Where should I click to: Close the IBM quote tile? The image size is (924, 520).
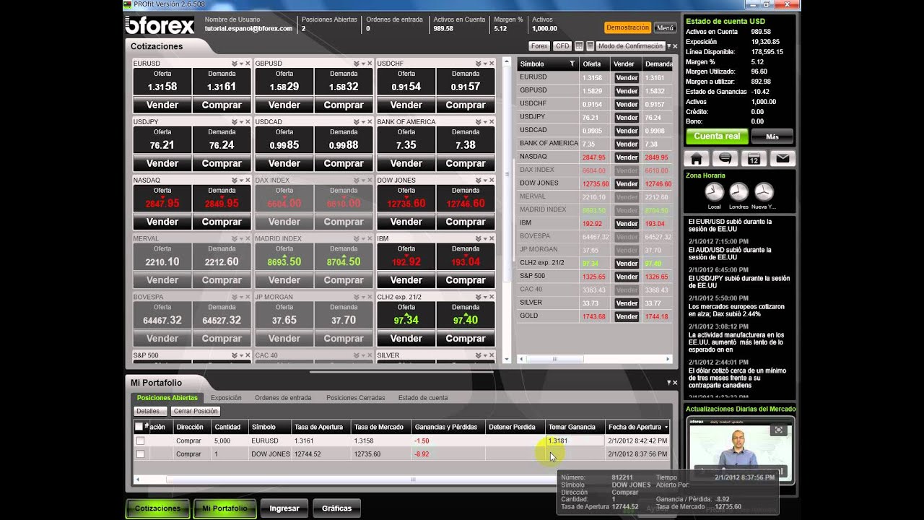(492, 239)
